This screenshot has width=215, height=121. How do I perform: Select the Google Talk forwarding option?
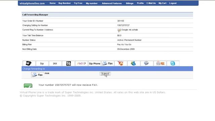(x=147, y=64)
